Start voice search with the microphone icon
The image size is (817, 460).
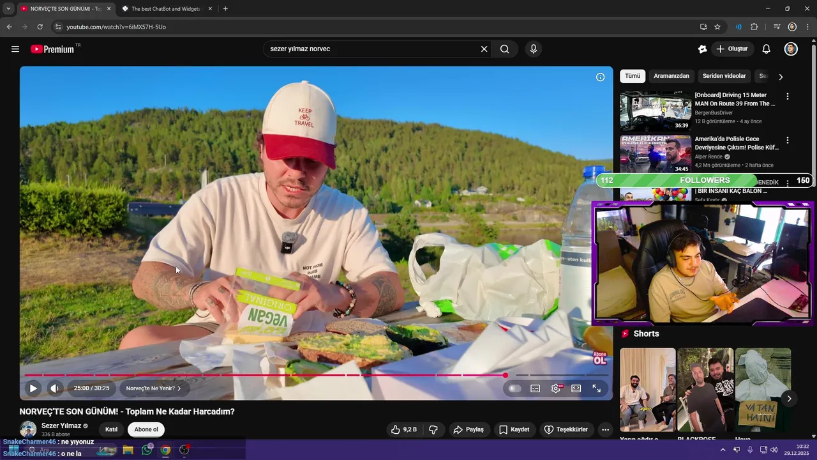click(534, 49)
